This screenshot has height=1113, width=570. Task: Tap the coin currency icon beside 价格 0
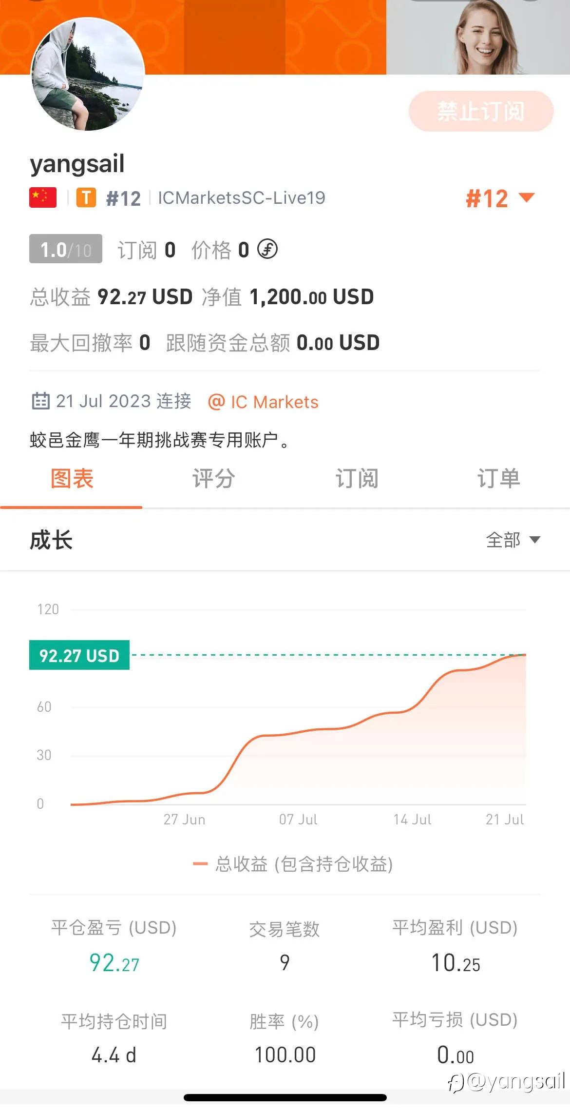point(267,249)
